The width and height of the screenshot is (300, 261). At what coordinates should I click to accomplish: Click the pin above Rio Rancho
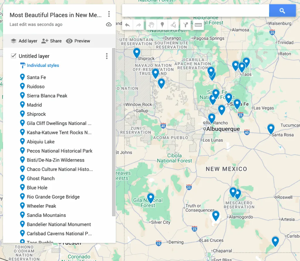pos(212,118)
